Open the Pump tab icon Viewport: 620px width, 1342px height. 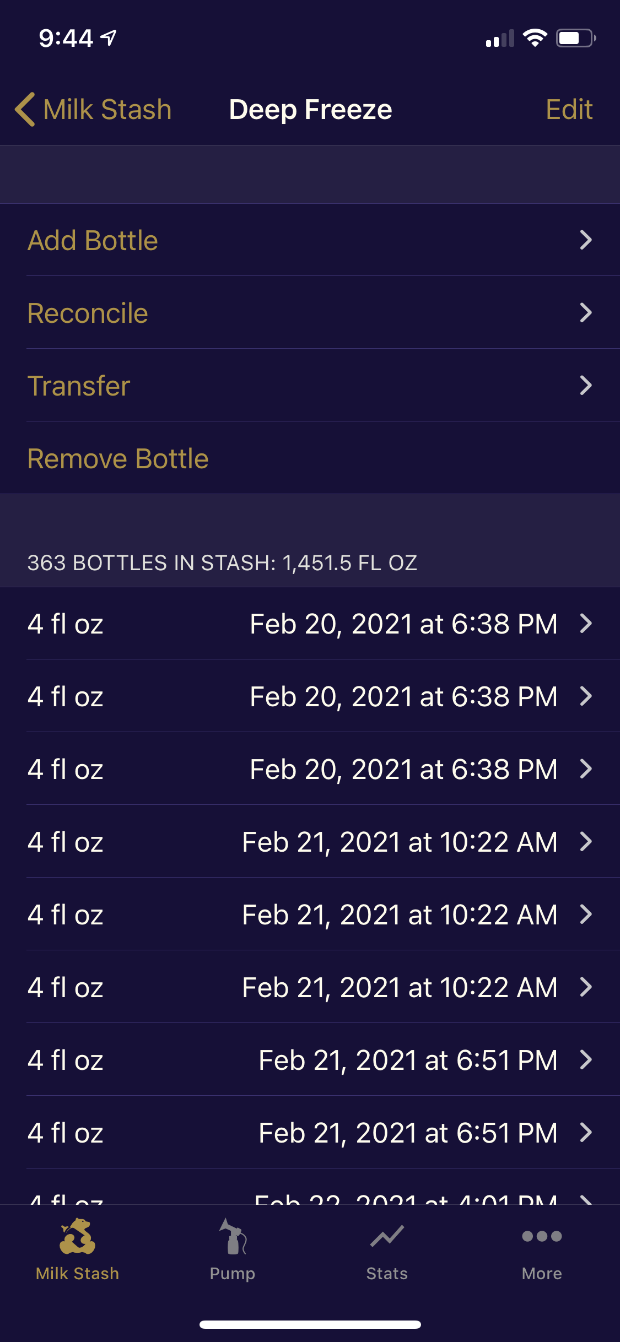pos(233,1236)
